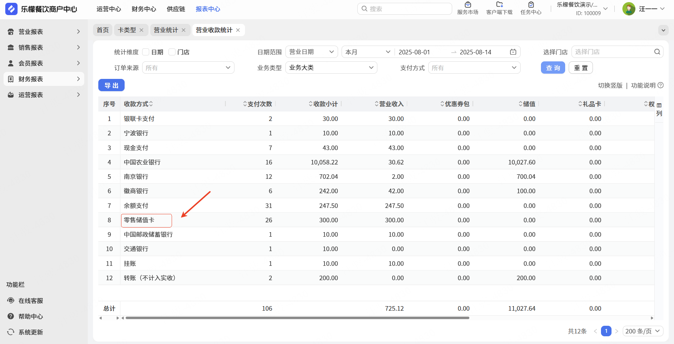Click the 在线客服 headset icon
Screen dimensions: 674x344
11,301
